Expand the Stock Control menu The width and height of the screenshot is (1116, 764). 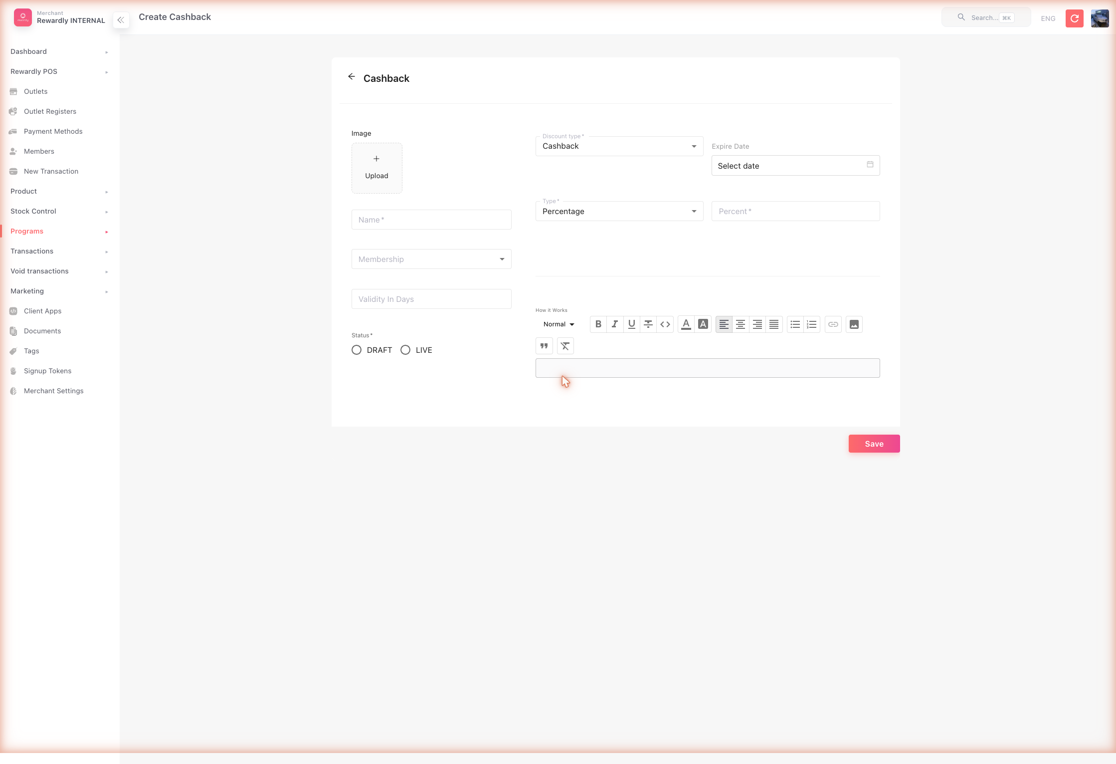click(60, 212)
